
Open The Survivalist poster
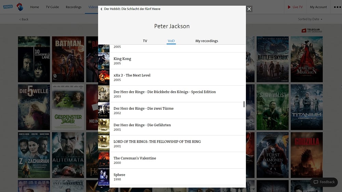tap(273, 107)
